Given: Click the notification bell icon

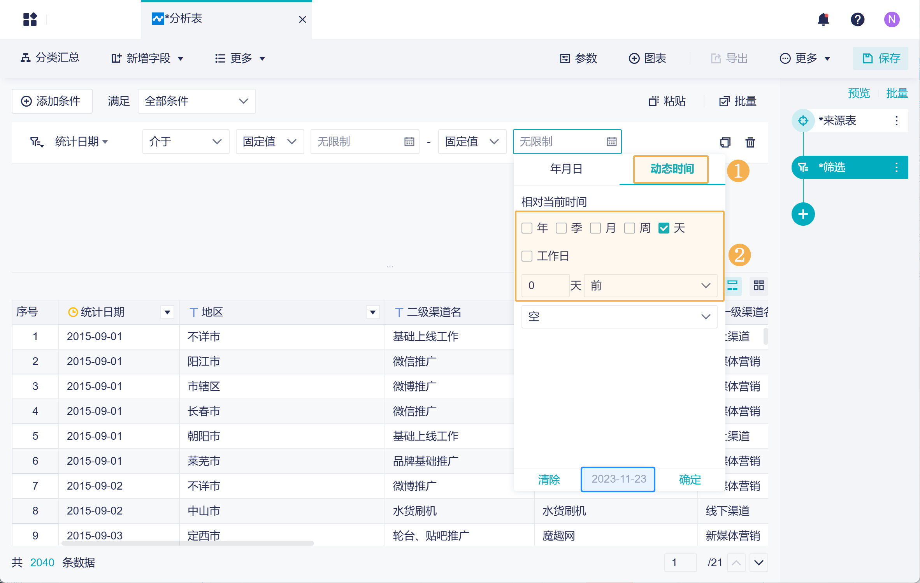Looking at the screenshot, I should pos(823,19).
